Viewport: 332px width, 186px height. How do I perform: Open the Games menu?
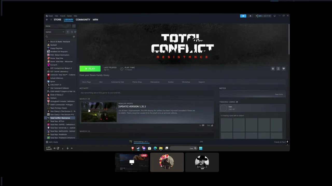[x=70, y=16]
